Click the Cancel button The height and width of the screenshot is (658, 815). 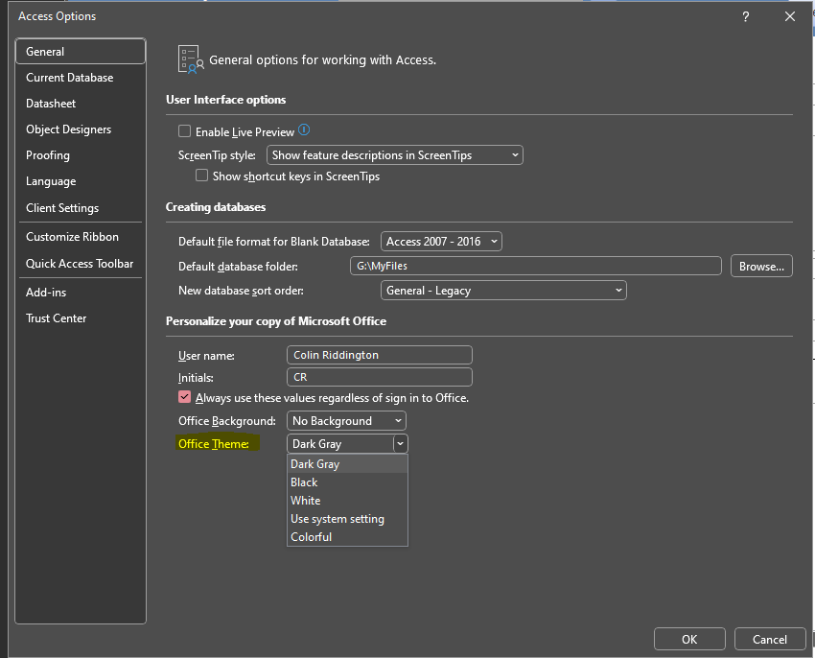coord(770,639)
